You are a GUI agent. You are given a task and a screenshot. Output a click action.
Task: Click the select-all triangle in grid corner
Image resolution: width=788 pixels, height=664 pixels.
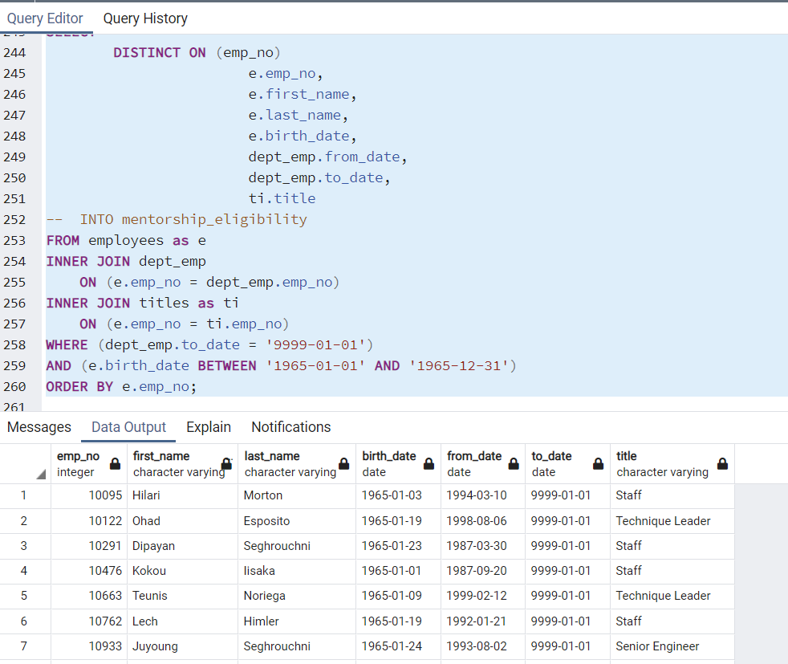pos(39,472)
